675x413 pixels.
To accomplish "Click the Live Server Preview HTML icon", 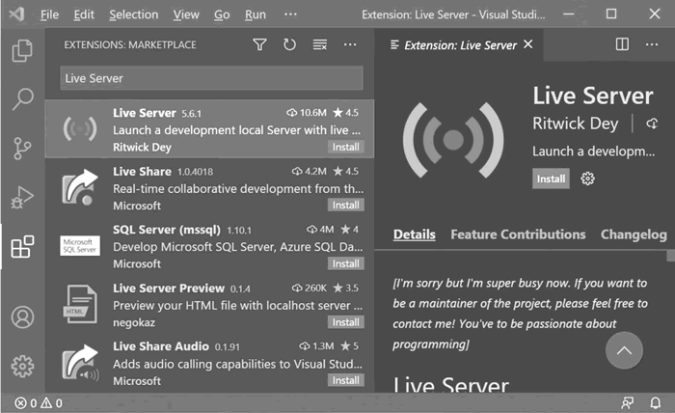I will point(80,304).
